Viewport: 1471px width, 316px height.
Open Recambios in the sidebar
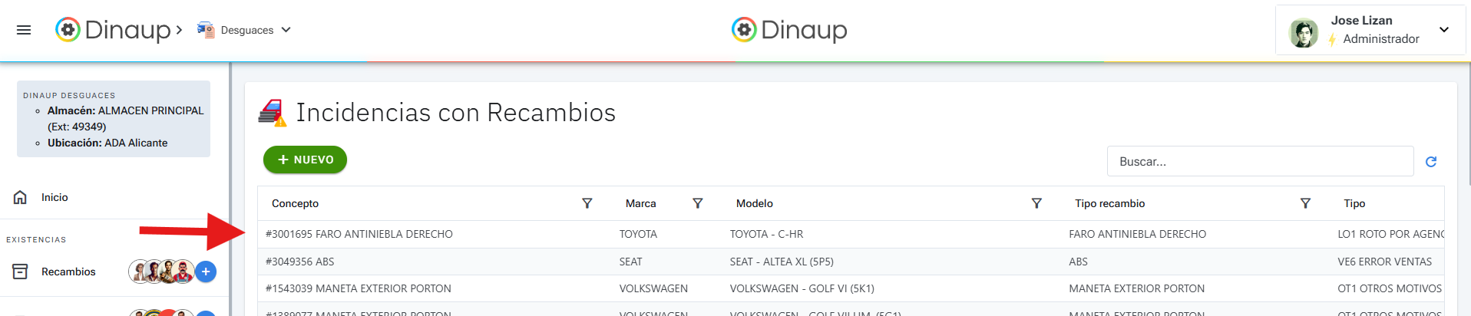68,272
